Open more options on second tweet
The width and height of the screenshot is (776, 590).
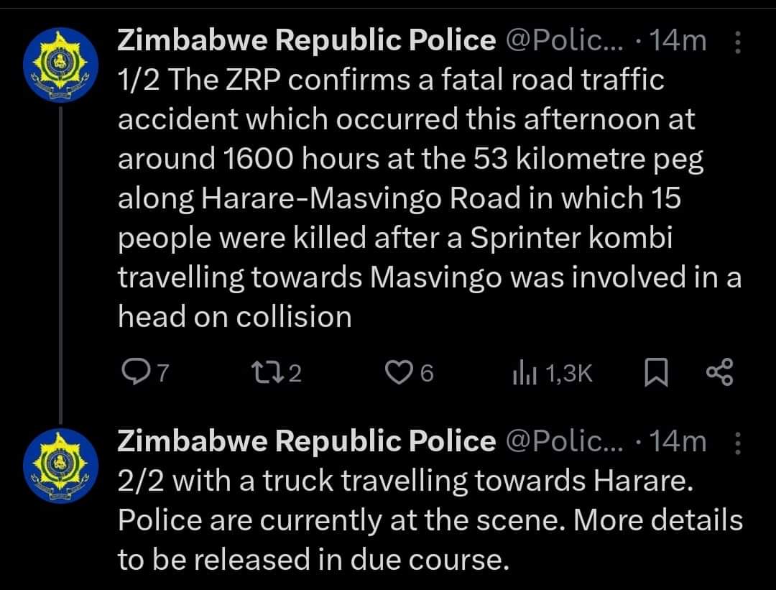737,443
